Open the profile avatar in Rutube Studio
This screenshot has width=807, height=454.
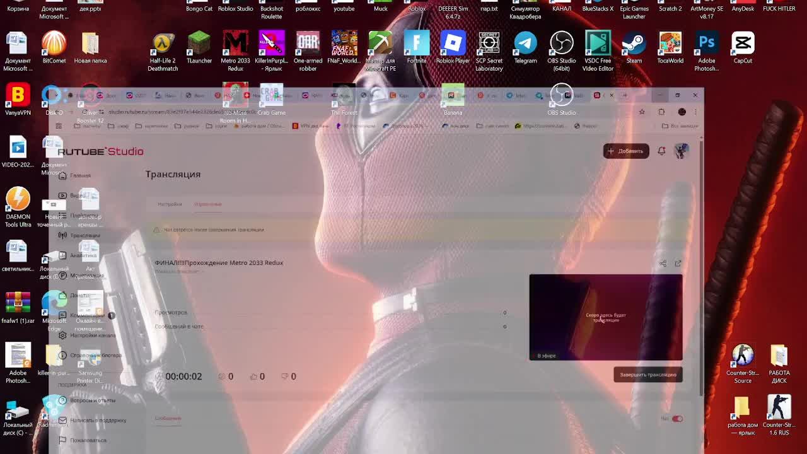pyautogui.click(x=682, y=151)
